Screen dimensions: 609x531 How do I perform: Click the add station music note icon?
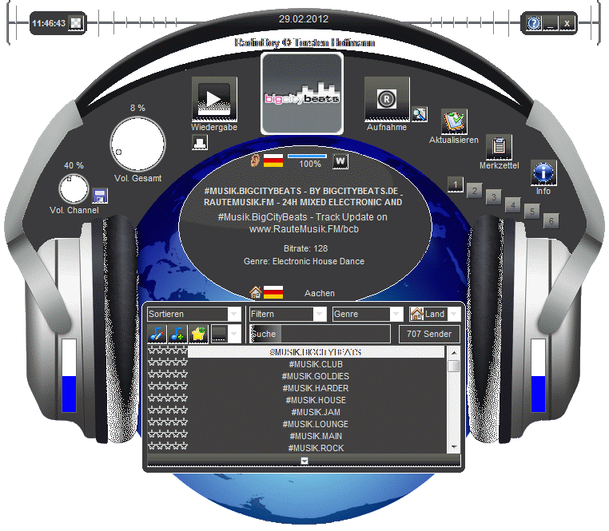(x=177, y=334)
